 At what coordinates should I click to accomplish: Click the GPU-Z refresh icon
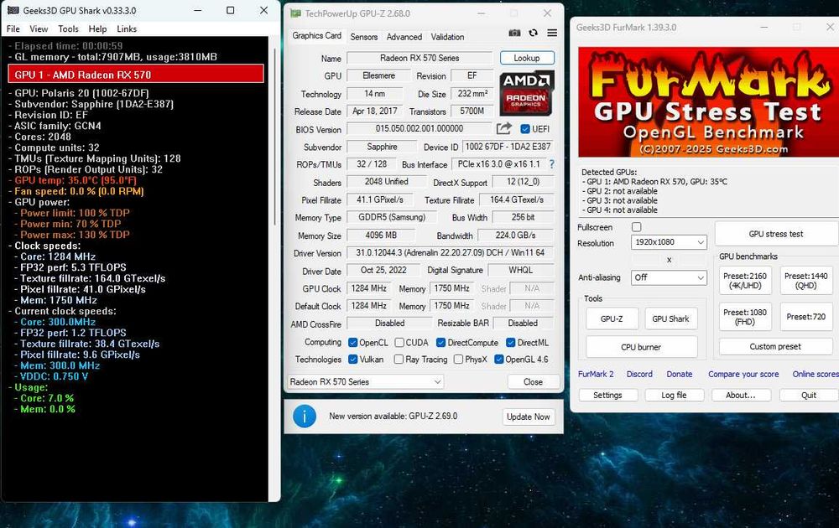coord(533,34)
